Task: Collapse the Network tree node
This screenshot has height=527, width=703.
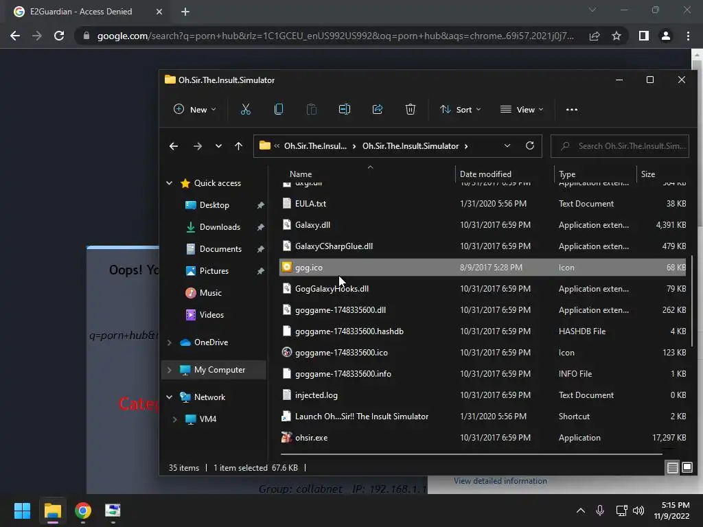Action: coord(169,397)
